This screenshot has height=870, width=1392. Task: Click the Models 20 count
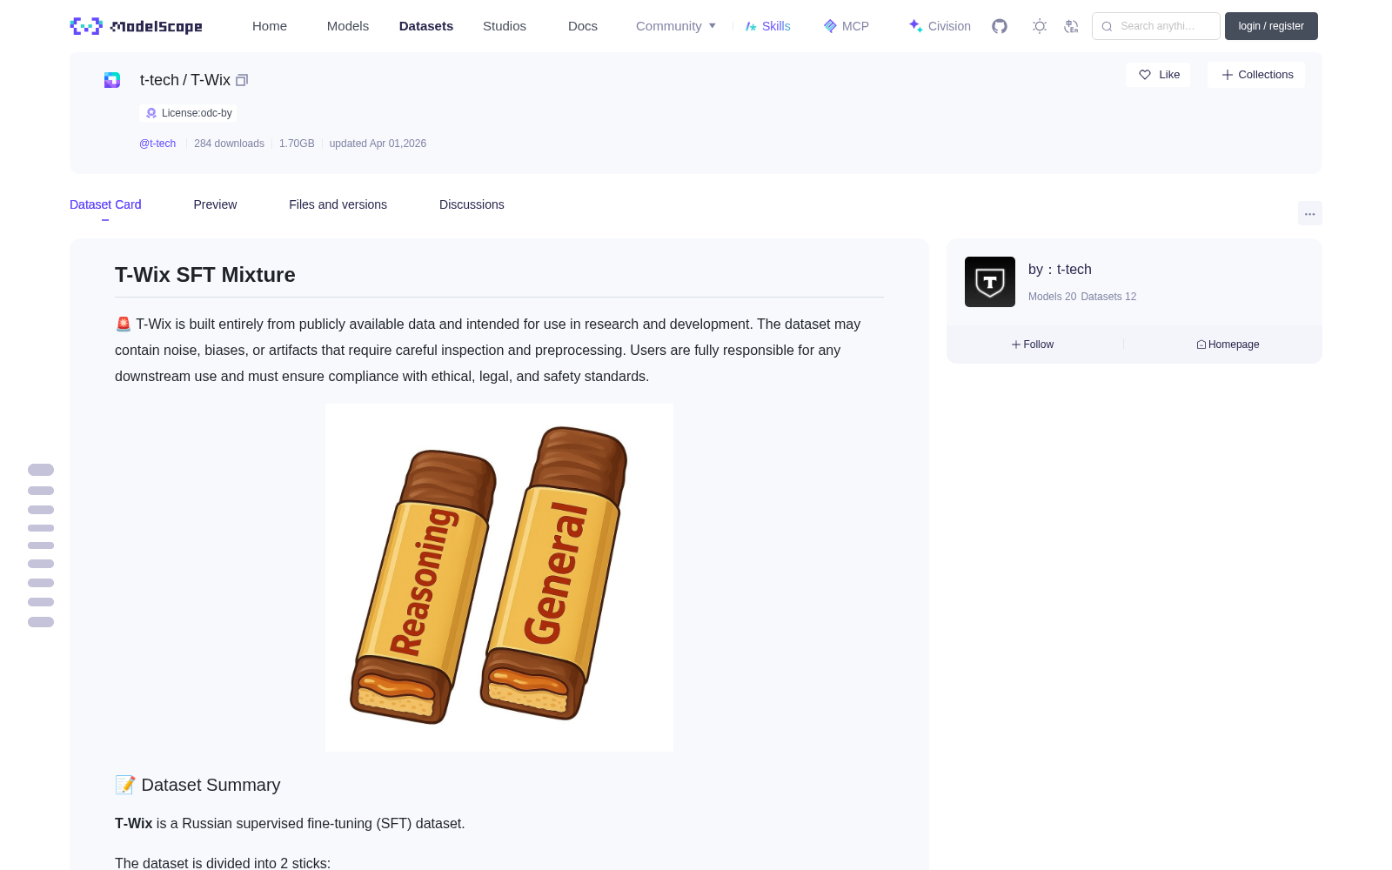coord(1052,297)
